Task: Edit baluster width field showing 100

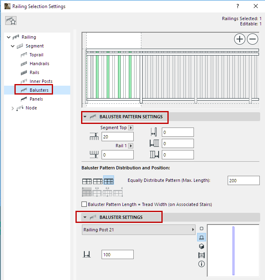Action: (117, 255)
